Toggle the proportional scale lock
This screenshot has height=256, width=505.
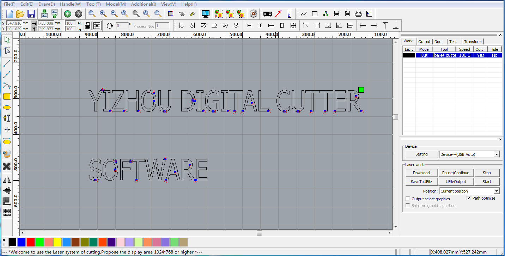(87, 26)
